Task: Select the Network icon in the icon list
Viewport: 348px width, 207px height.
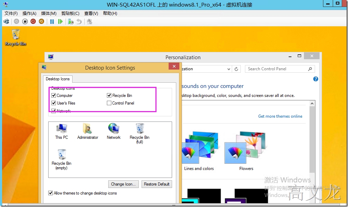Action: (x=114, y=131)
